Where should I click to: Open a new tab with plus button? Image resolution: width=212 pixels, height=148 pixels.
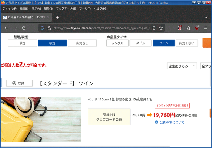coord(57,18)
